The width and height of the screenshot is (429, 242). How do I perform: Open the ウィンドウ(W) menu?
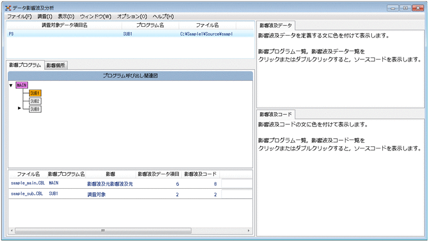(x=95, y=17)
